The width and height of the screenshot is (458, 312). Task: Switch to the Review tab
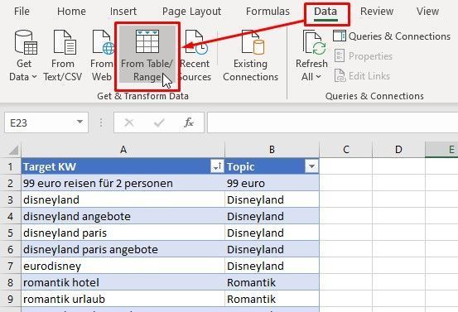377,12
